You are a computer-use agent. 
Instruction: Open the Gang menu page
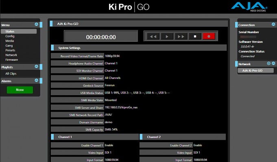click(9, 45)
